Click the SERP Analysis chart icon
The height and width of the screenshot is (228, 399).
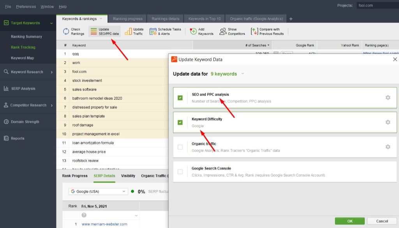6,89
